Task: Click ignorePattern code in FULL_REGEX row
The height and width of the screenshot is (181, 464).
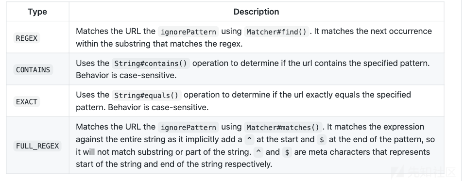Action: pyautogui.click(x=188, y=127)
